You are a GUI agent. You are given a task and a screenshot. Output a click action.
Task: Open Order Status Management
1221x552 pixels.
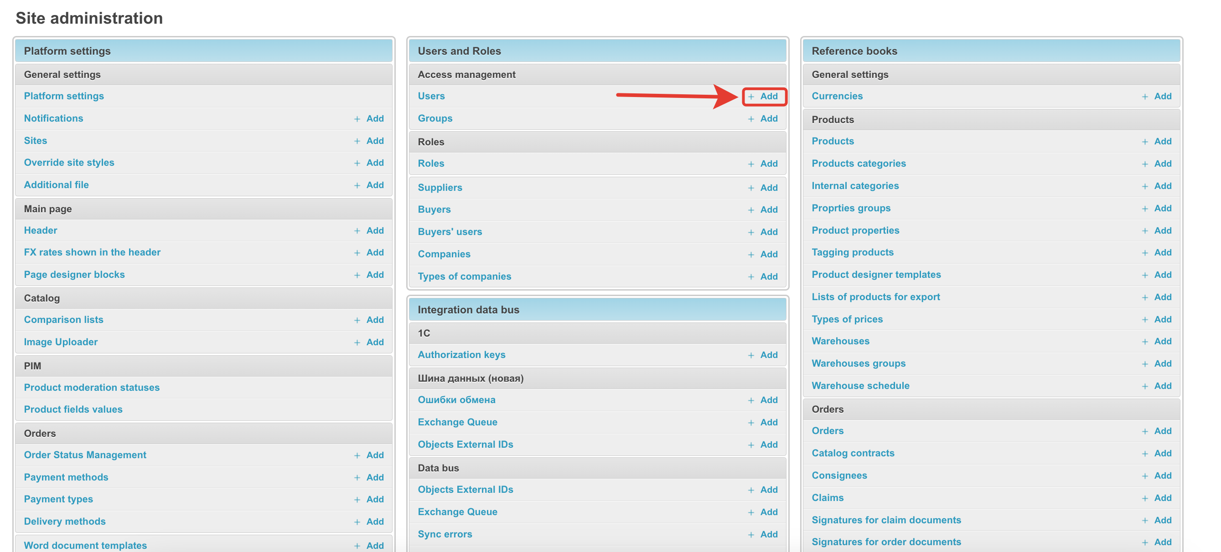click(x=85, y=455)
